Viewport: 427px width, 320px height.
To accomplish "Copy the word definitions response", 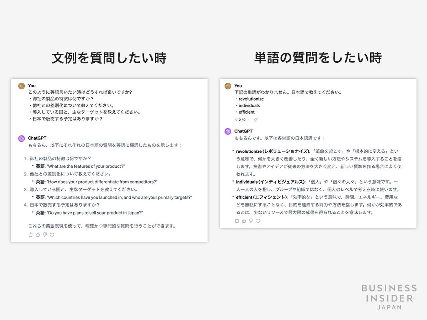I will (236, 221).
